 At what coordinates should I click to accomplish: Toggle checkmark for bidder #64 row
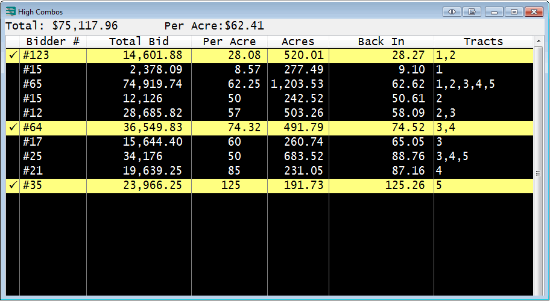[x=13, y=128]
